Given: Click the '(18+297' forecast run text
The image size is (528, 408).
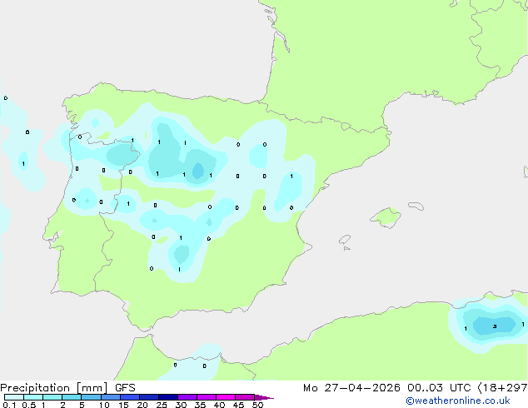Looking at the screenshot, I should (502, 388).
